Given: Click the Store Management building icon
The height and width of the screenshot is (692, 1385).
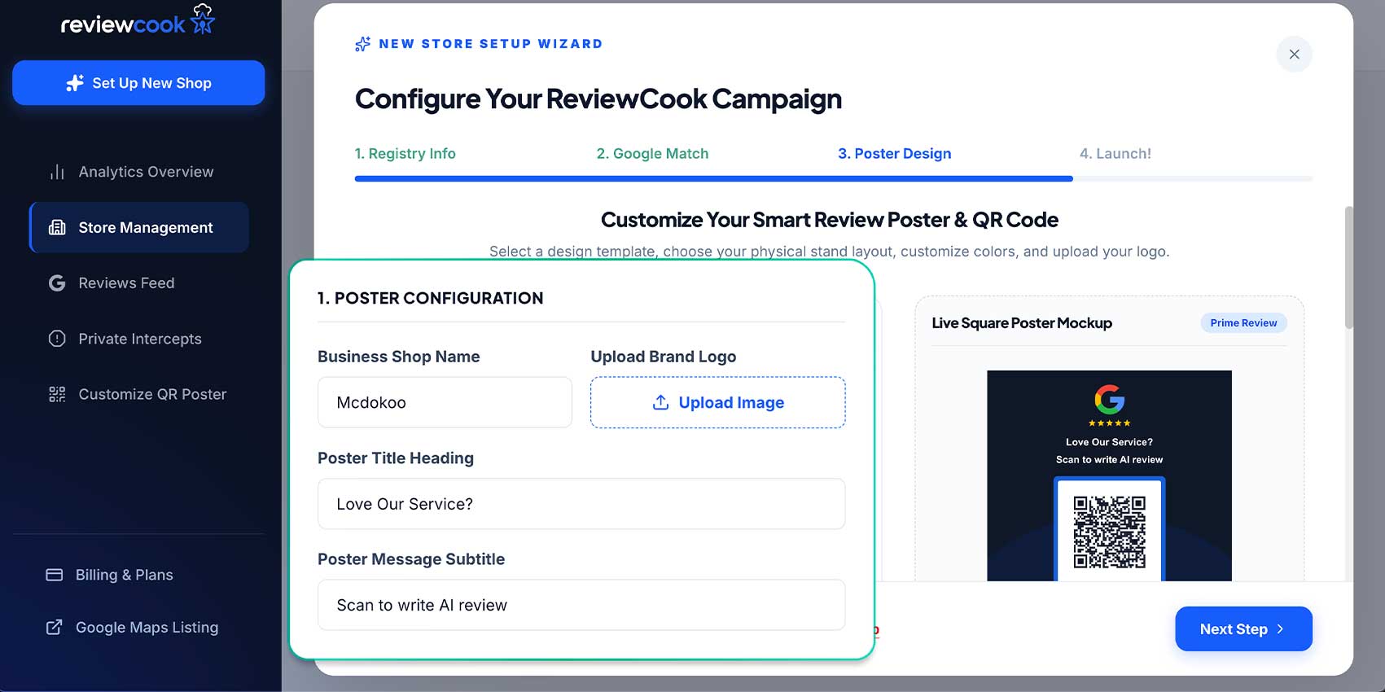Looking at the screenshot, I should pyautogui.click(x=57, y=227).
